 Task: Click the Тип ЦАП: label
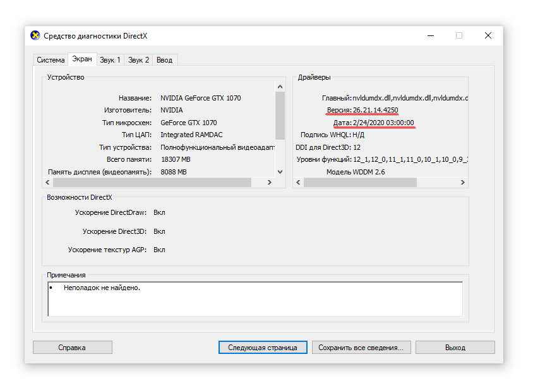coord(136,135)
